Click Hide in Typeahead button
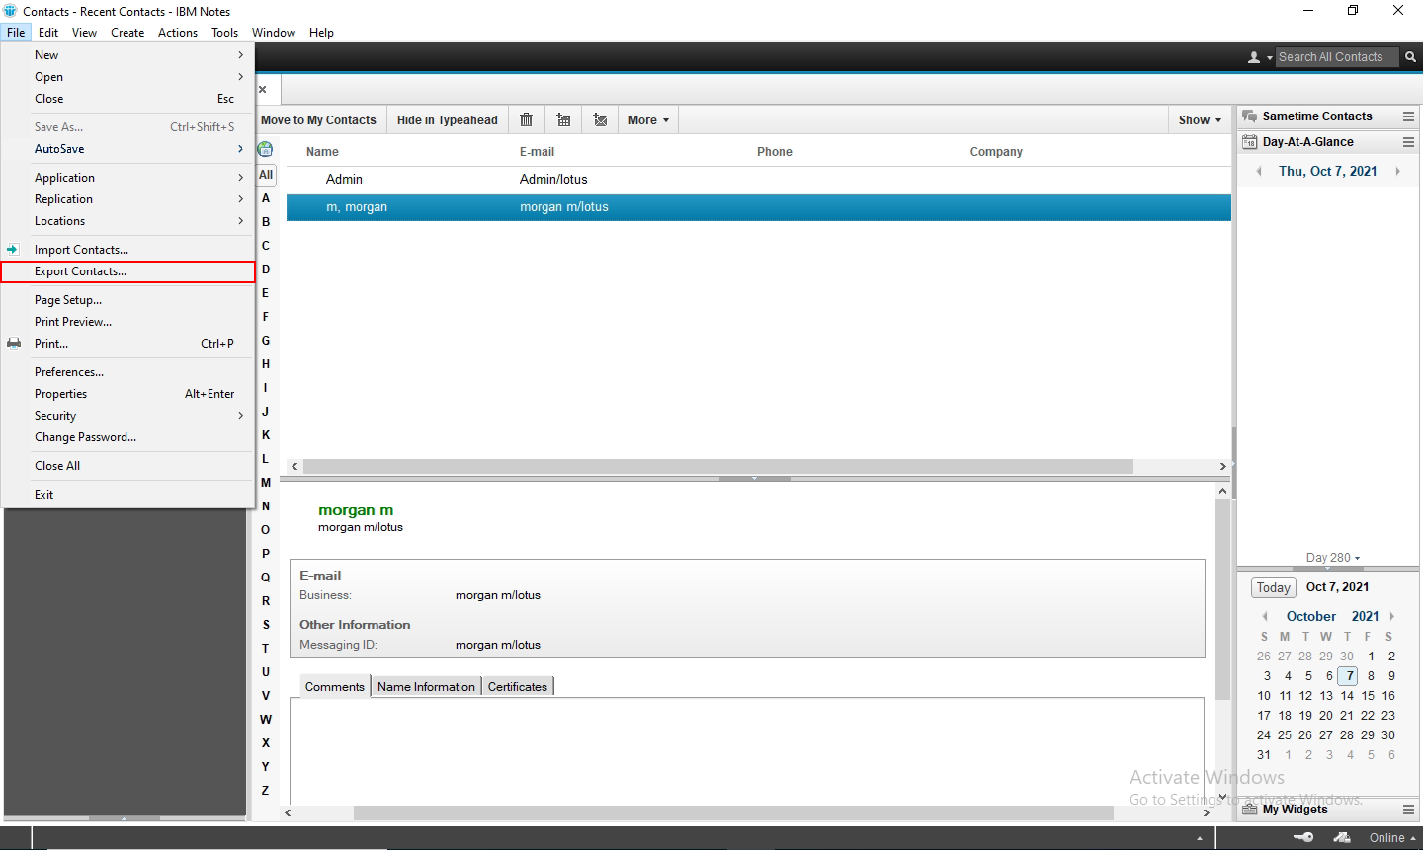The image size is (1423, 850). click(448, 120)
